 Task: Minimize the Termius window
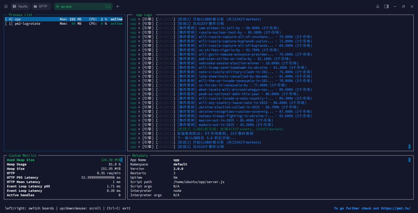tap(395, 6)
